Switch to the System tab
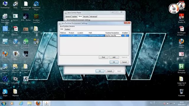This screenshot has width=189, height=106. [x=67, y=29]
